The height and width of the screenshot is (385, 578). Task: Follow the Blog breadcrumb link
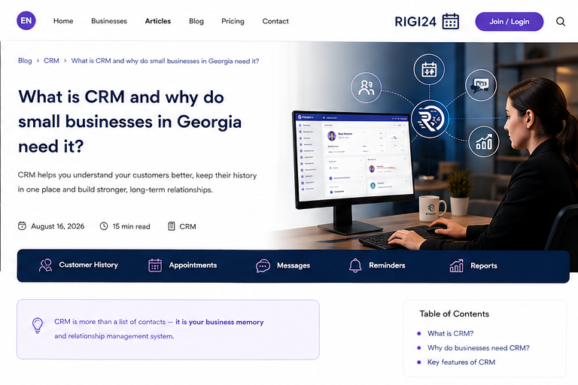pyautogui.click(x=25, y=61)
